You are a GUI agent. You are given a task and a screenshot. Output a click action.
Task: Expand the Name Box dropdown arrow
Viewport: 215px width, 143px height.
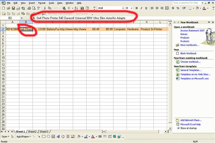(21, 18)
